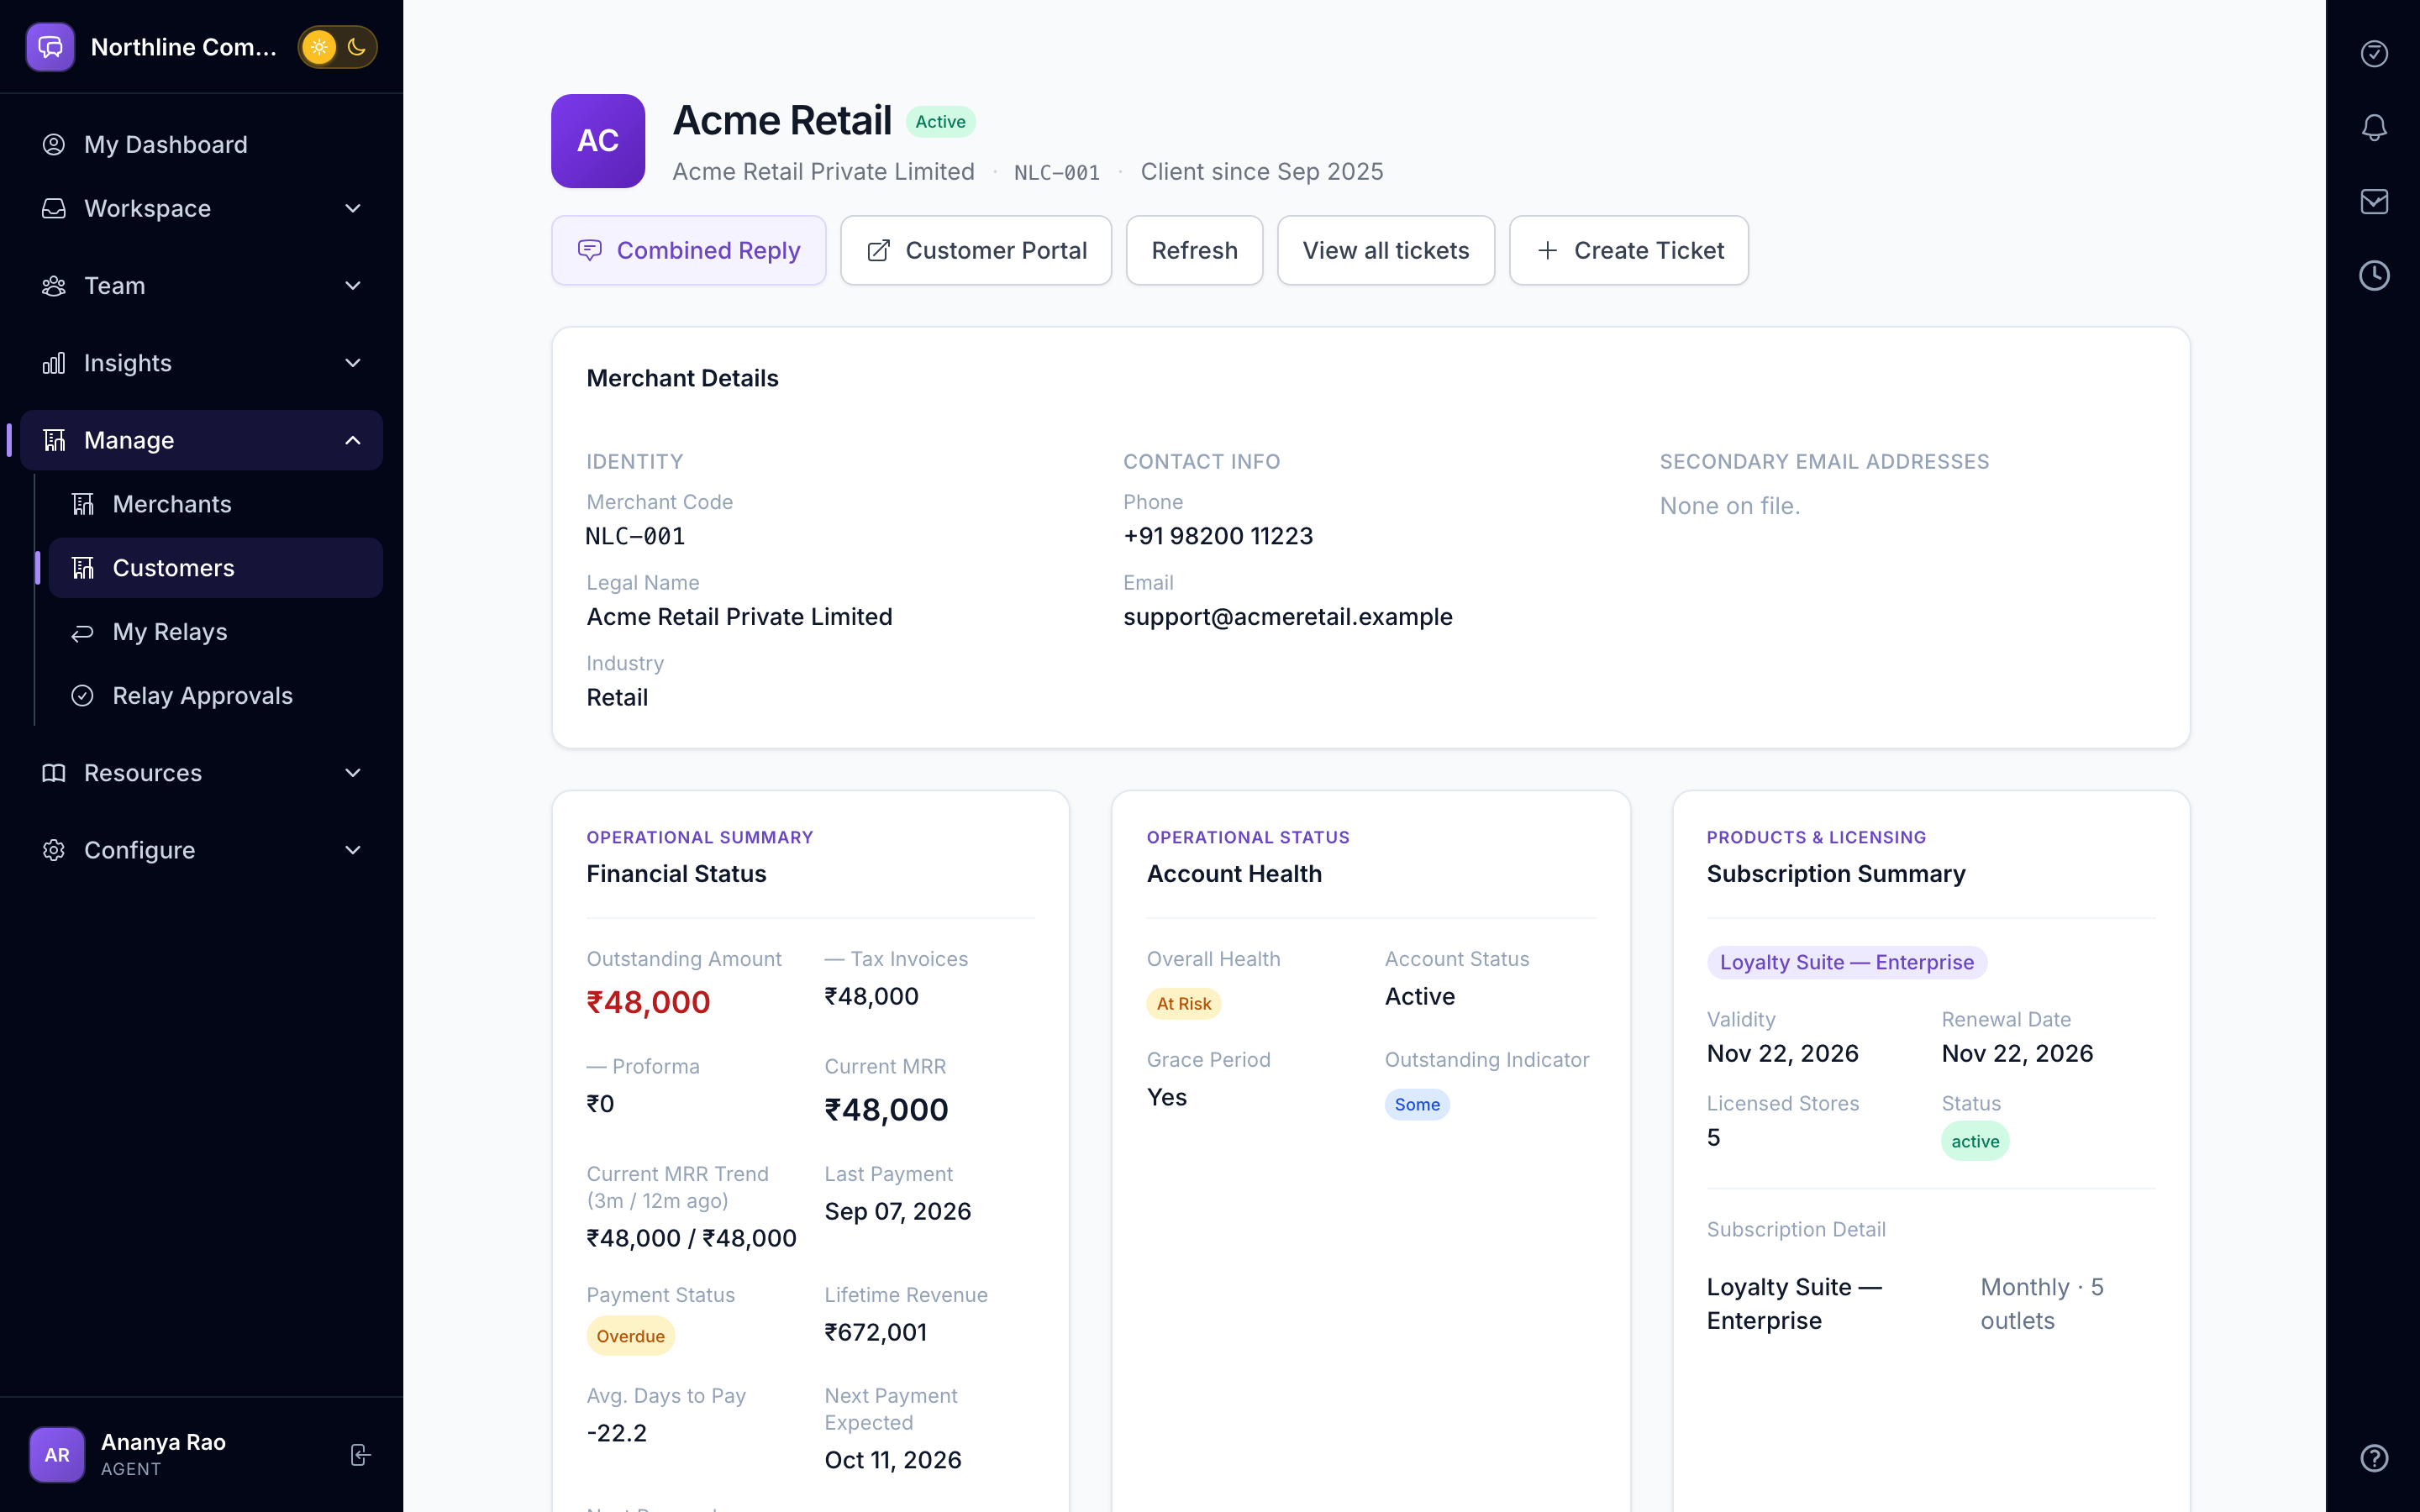Click the Manage building icon
Viewport: 2420px width, 1512px height.
[54, 440]
